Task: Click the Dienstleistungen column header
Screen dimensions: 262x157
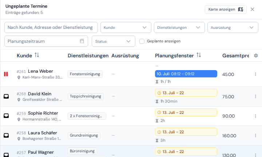Action: coord(88,55)
